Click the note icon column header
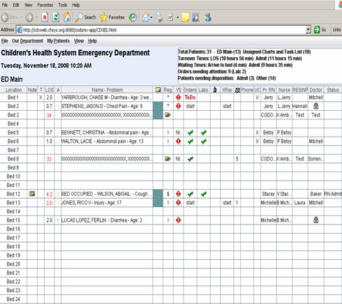This screenshot has width=342, height=304. click(158, 90)
